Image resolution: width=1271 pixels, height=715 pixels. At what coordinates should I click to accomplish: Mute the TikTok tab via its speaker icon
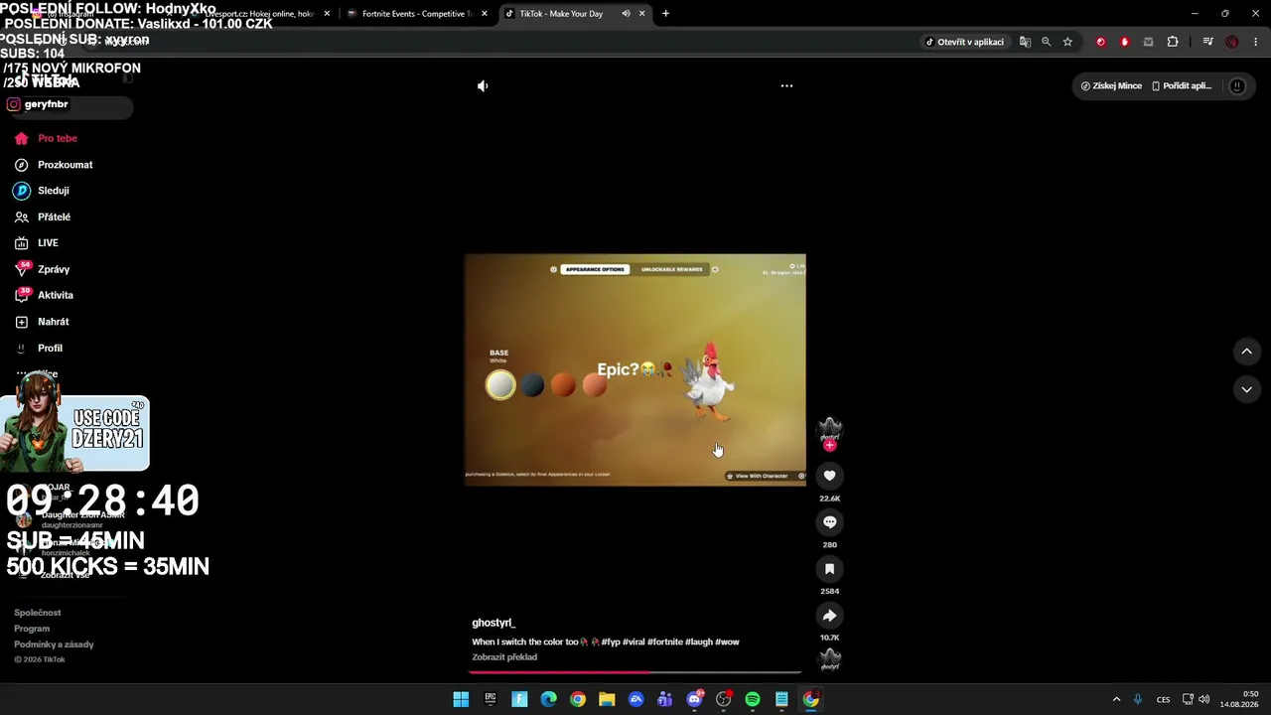tap(626, 14)
